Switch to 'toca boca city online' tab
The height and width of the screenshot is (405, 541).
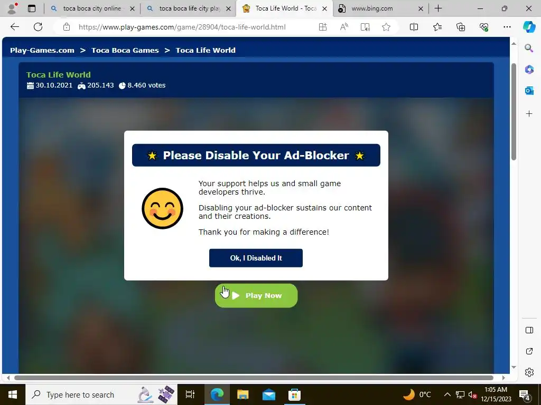[x=92, y=8]
